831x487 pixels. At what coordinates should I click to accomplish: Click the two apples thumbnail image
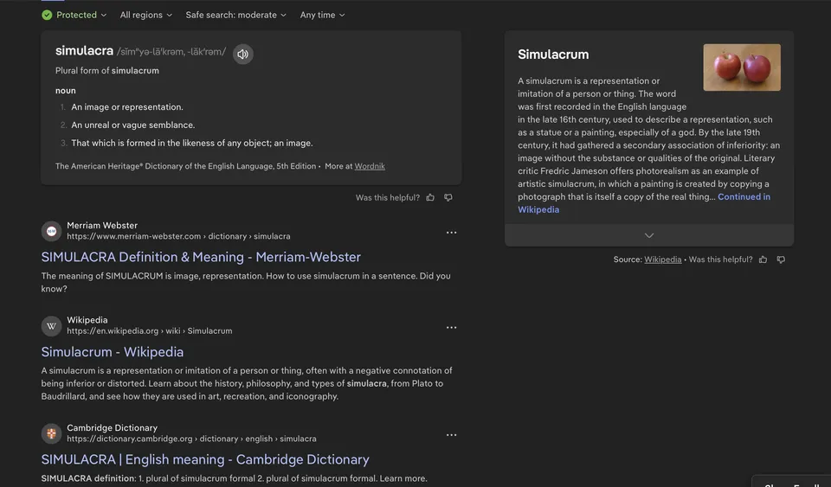pyautogui.click(x=742, y=67)
